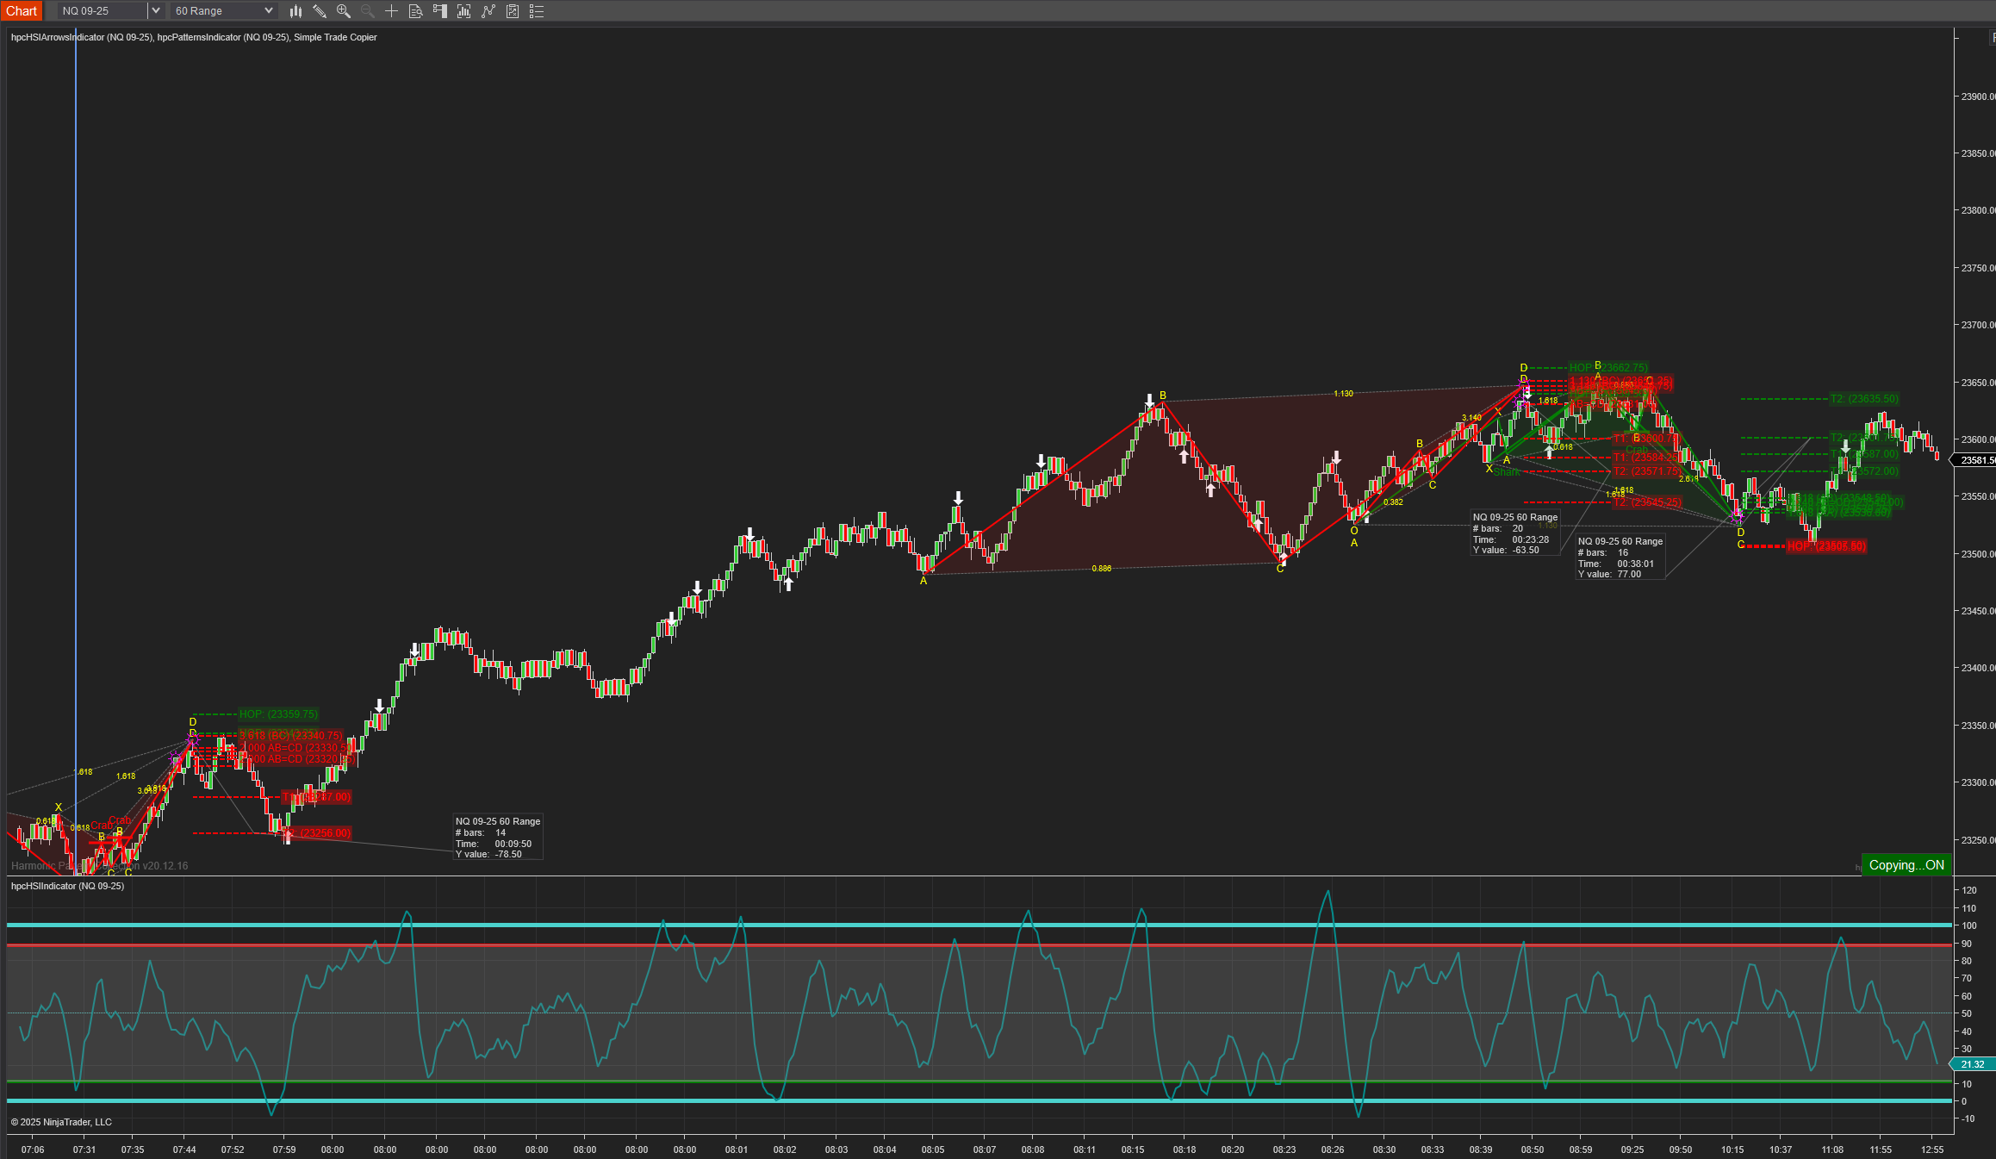Click the zoom out magnifier icon
This screenshot has width=1996, height=1159.
(368, 11)
